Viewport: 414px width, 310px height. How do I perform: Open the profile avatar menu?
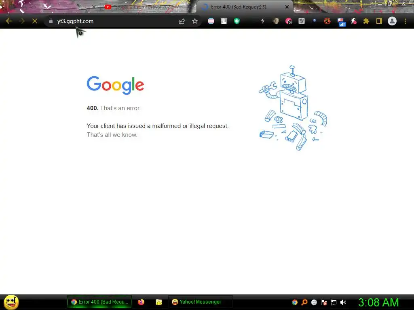coord(392,21)
